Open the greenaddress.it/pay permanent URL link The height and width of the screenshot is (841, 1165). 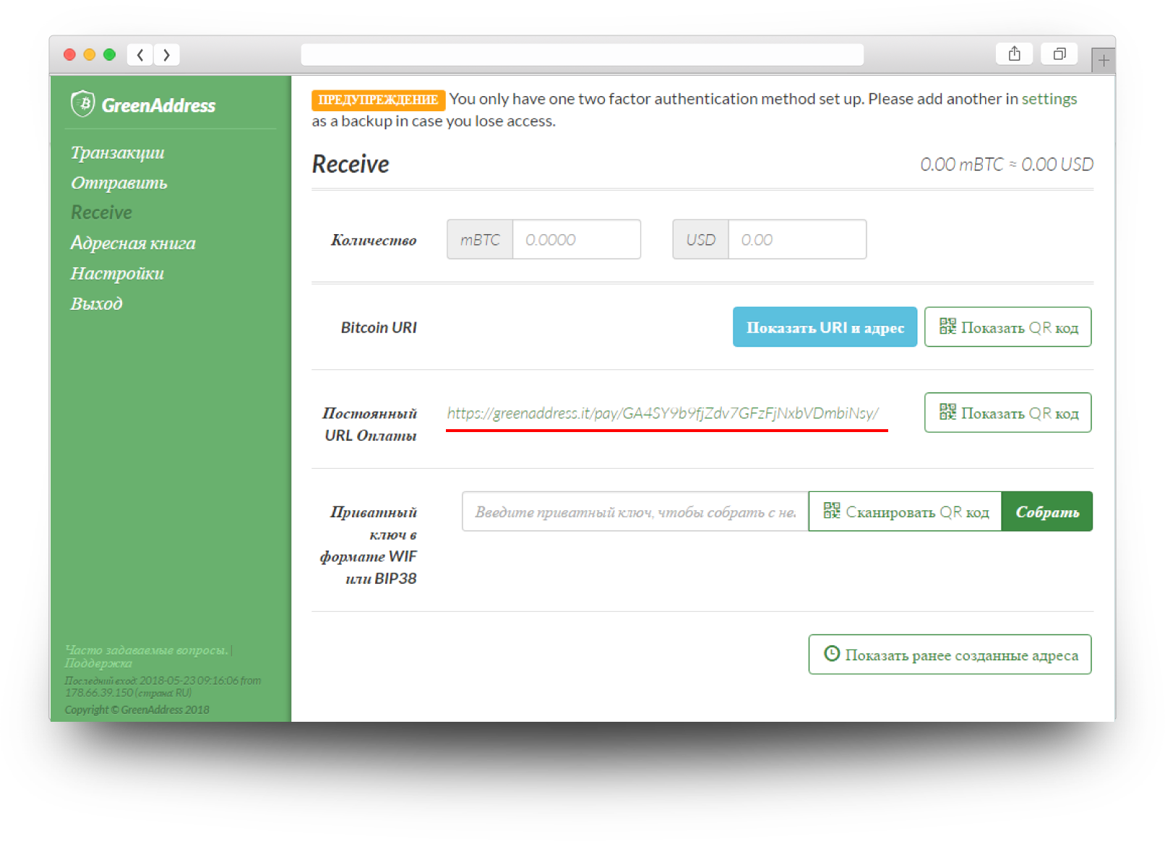coord(663,413)
